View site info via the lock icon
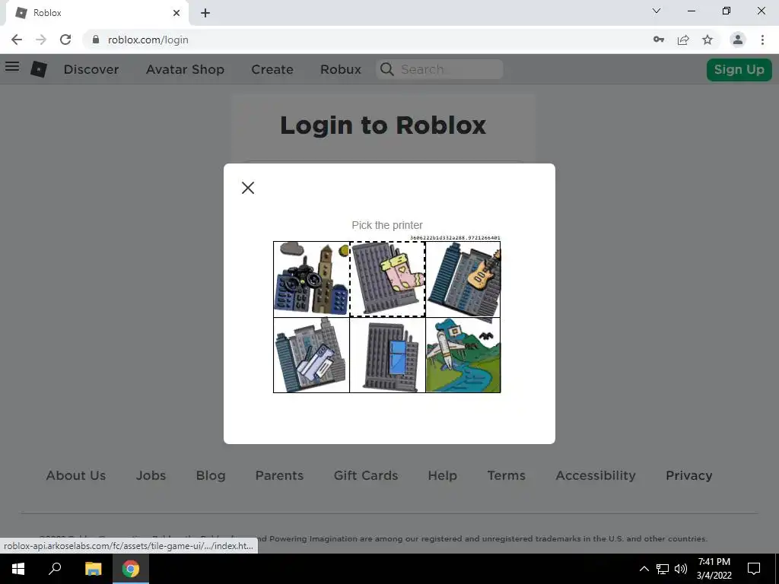Viewport: 779px width, 584px height. click(x=96, y=40)
